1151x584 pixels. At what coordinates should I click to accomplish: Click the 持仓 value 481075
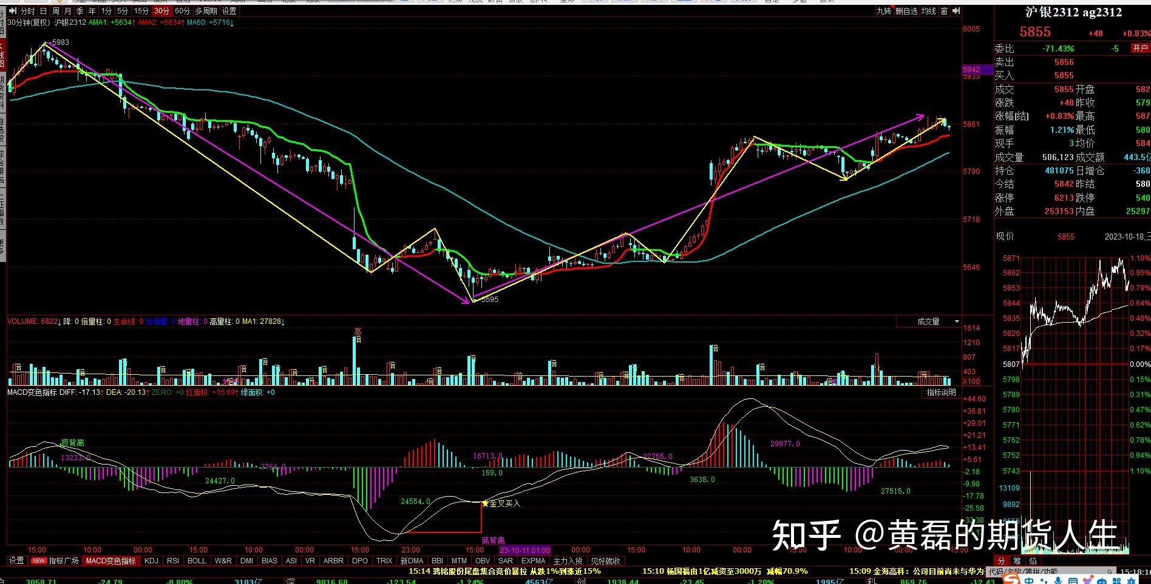tap(1059, 171)
